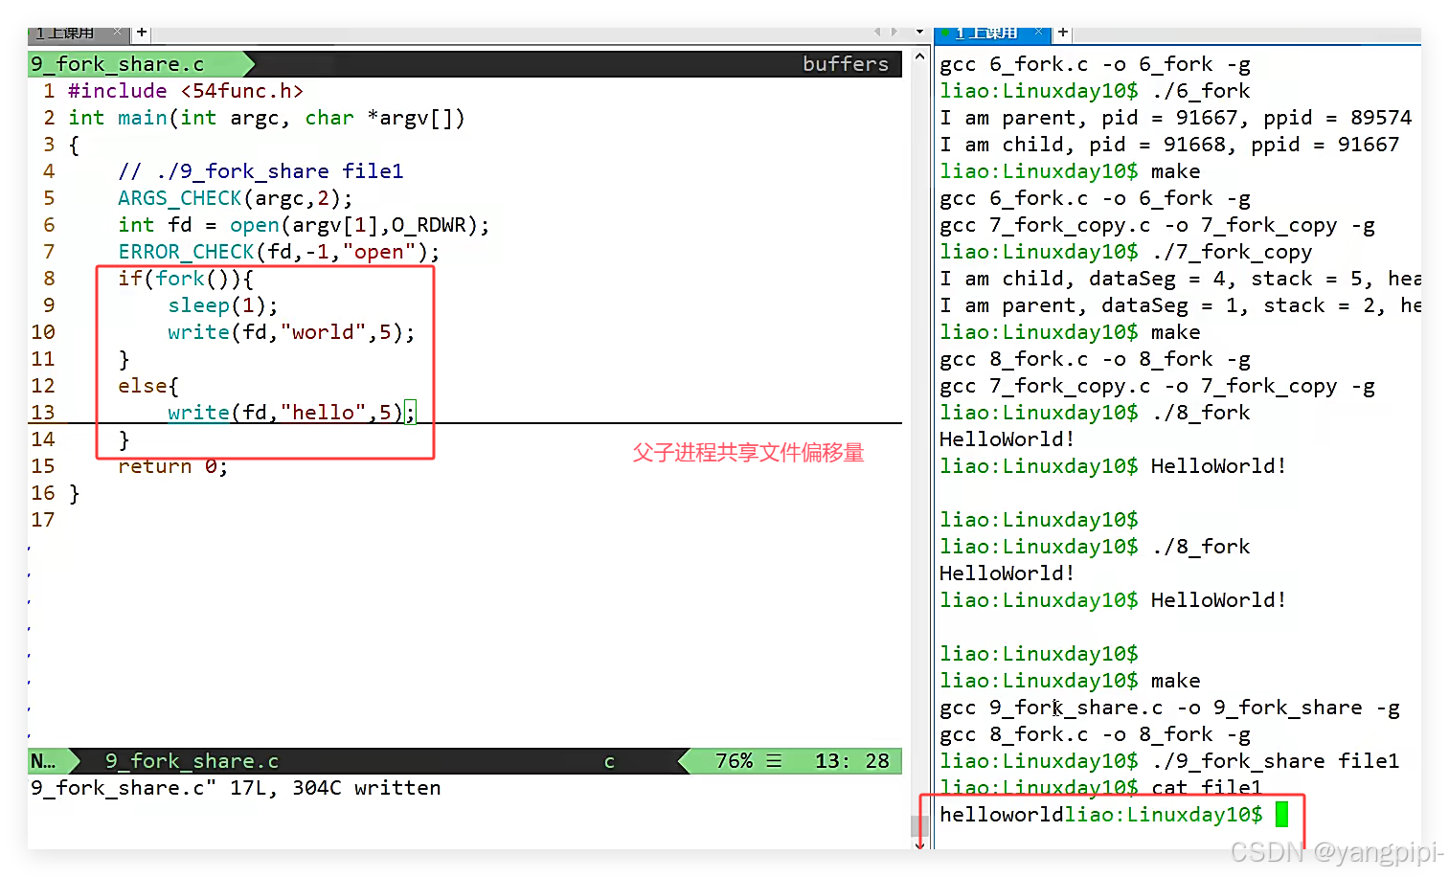Click line number 17 in vim
The image size is (1449, 877).
(43, 520)
